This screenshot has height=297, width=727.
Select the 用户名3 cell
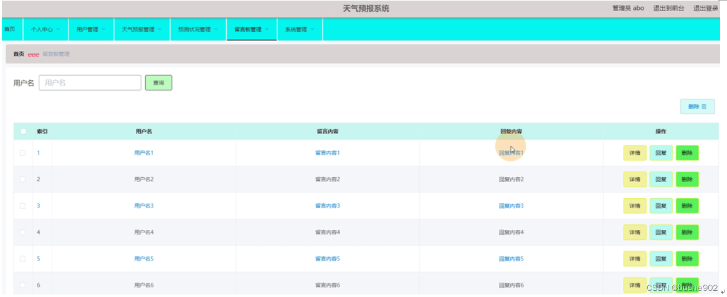144,206
